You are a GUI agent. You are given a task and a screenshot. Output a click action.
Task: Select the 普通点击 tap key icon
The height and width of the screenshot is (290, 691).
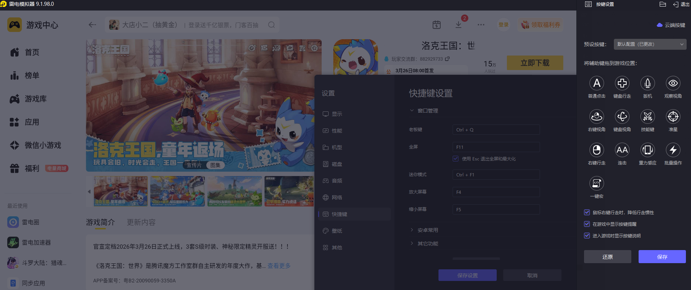597,83
